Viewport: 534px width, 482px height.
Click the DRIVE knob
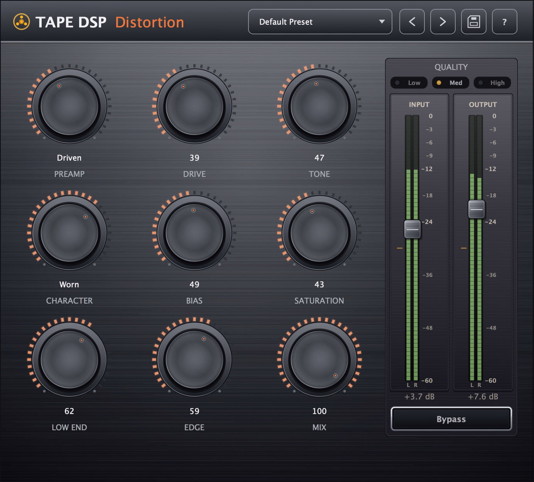194,106
